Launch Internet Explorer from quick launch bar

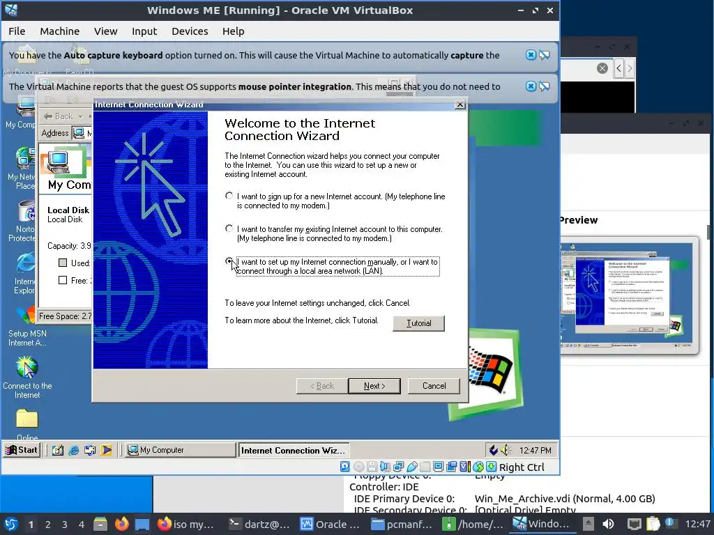[74, 451]
